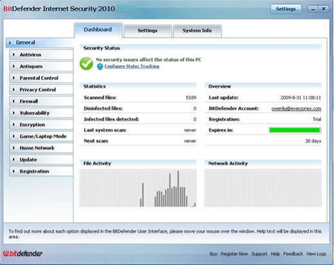Click the Register Now link

[x=234, y=254]
